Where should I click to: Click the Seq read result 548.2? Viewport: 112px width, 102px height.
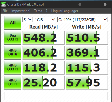pos(44,38)
